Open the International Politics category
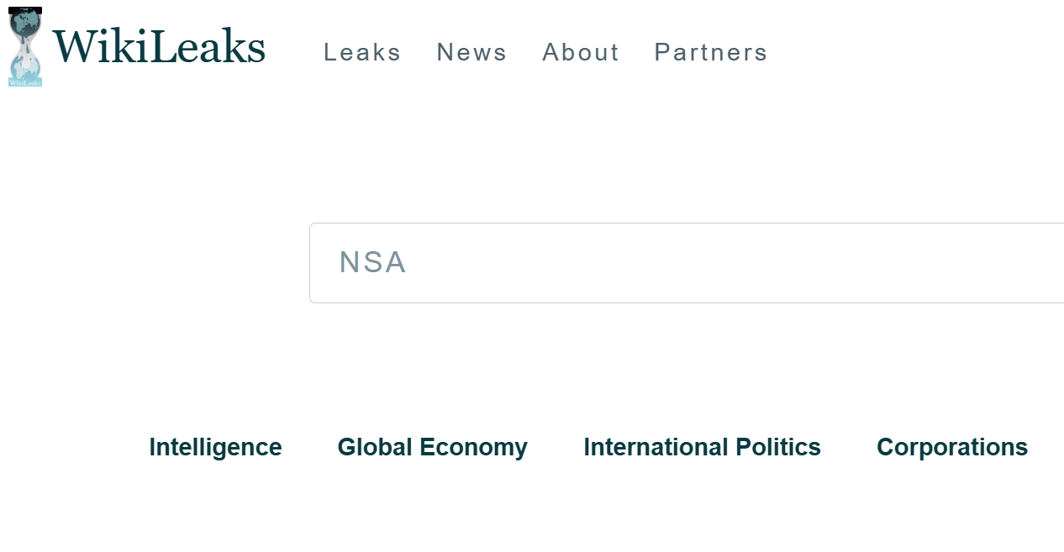 [x=702, y=447]
